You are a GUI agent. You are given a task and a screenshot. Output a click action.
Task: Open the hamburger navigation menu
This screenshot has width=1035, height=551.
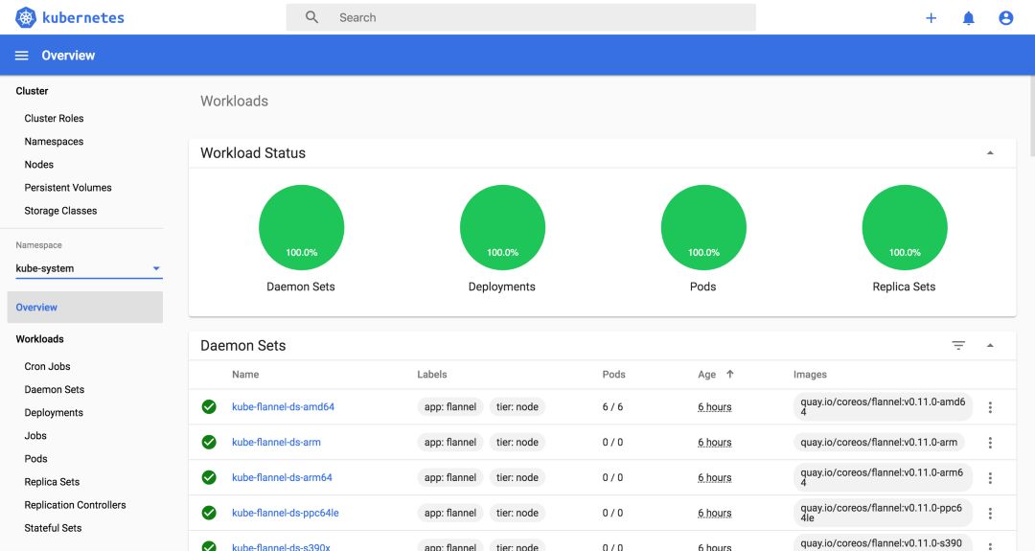tap(22, 56)
